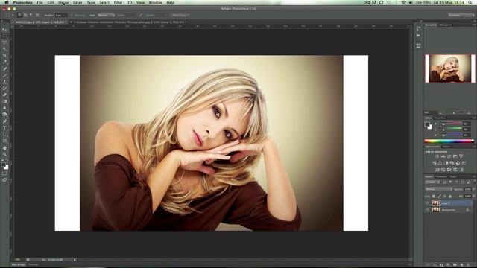Select the Healing Brush tool

tap(4, 69)
